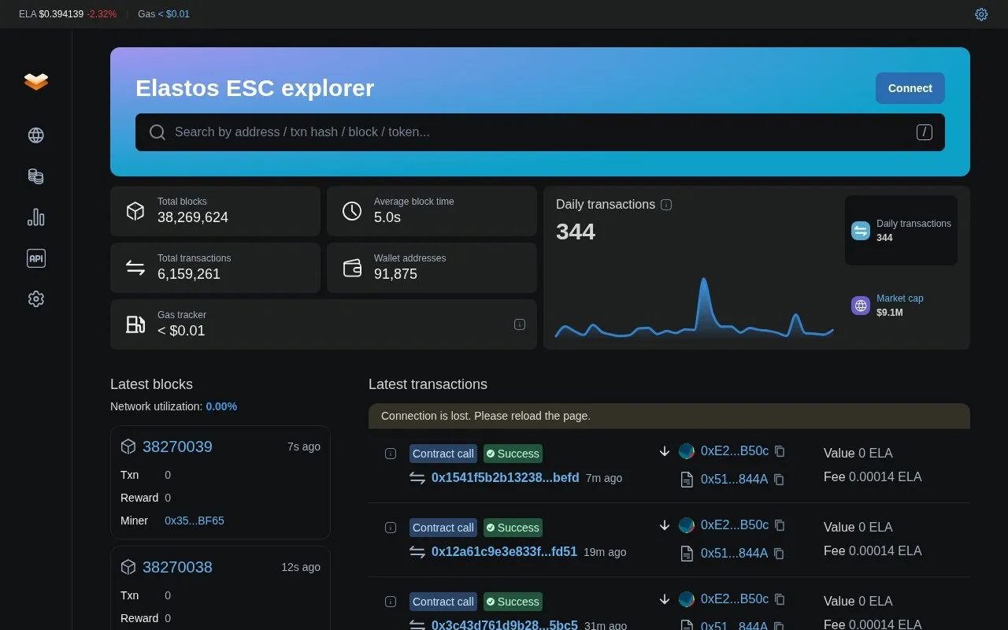Copy address 0xE2...B50c in 31m ago transaction
1008x630 pixels.
pos(780,599)
